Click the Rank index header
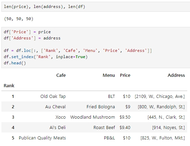190x146 pixels. pyautogui.click(x=9, y=86)
